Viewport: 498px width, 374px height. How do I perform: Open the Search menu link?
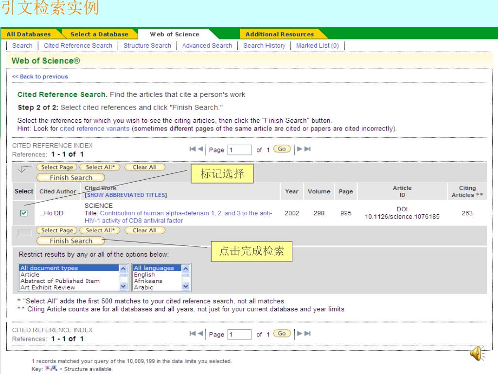click(x=22, y=45)
